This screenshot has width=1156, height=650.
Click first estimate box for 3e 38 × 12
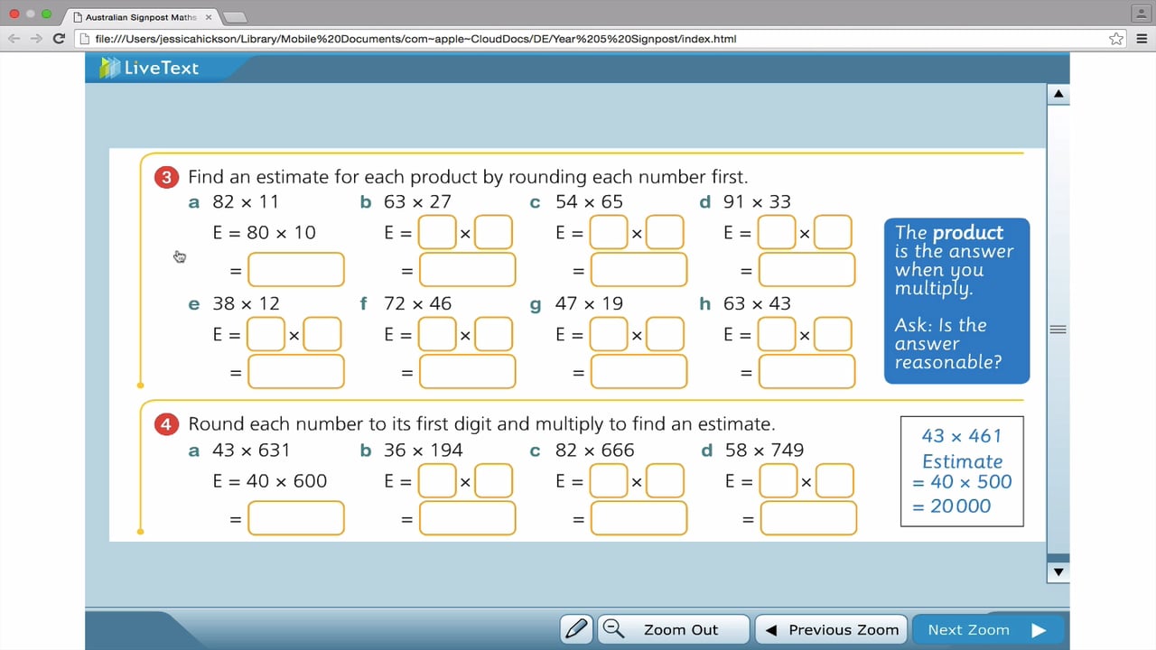[266, 334]
